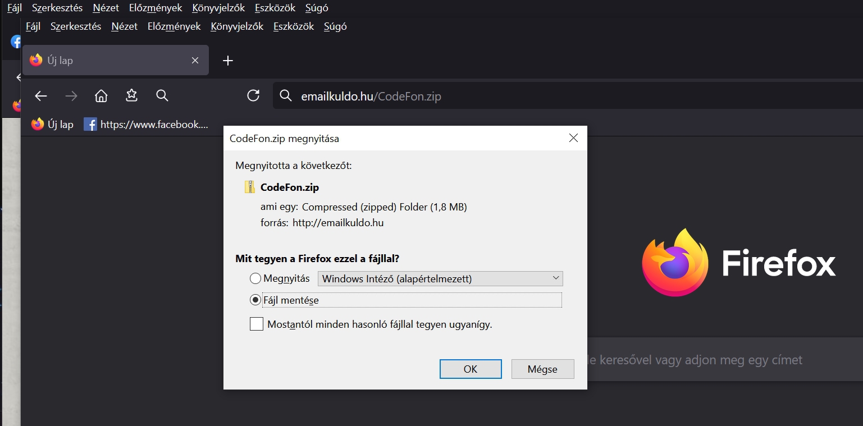
Task: Select the Megnyitás radio button
Action: point(255,278)
